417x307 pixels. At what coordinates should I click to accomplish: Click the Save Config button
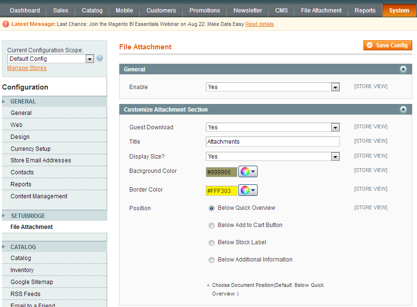tap(388, 45)
